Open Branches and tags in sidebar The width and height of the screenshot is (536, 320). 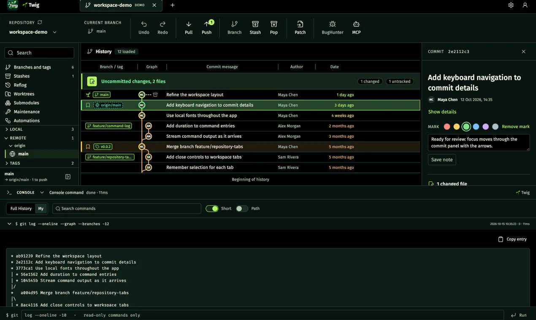(39, 67)
